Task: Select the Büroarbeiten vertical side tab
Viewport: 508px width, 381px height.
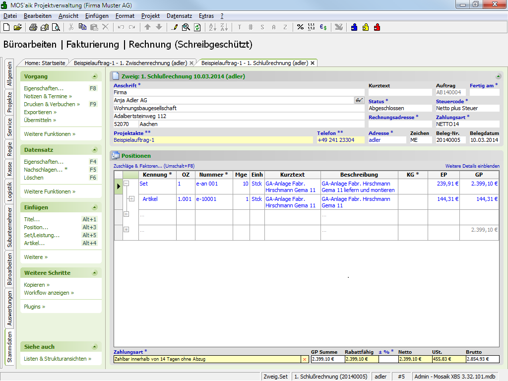Action: click(x=9, y=269)
